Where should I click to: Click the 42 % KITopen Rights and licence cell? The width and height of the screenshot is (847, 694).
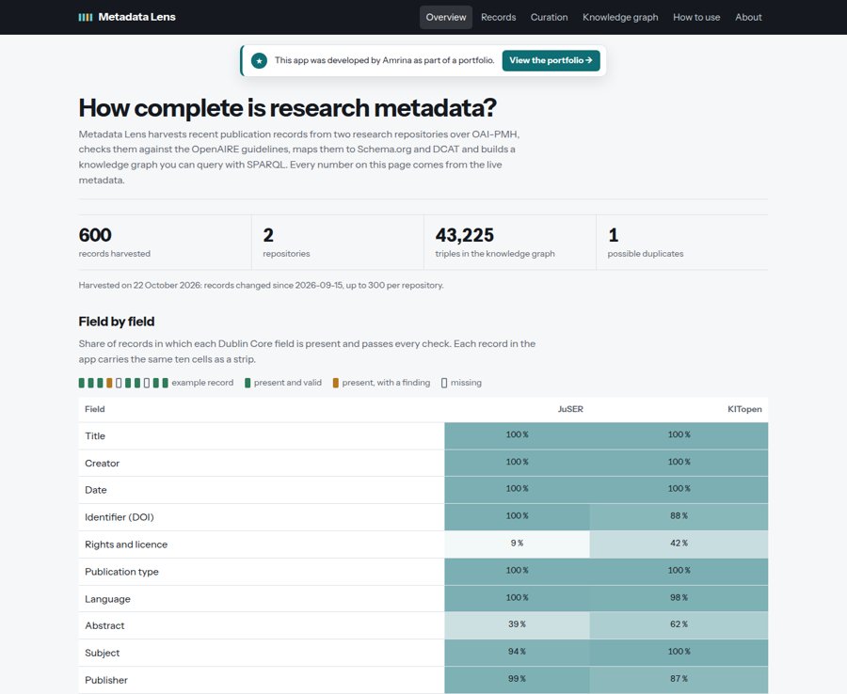679,544
